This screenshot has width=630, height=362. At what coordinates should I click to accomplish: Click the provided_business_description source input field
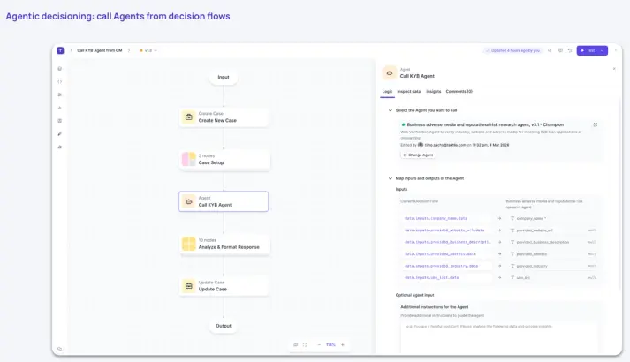tap(447, 243)
